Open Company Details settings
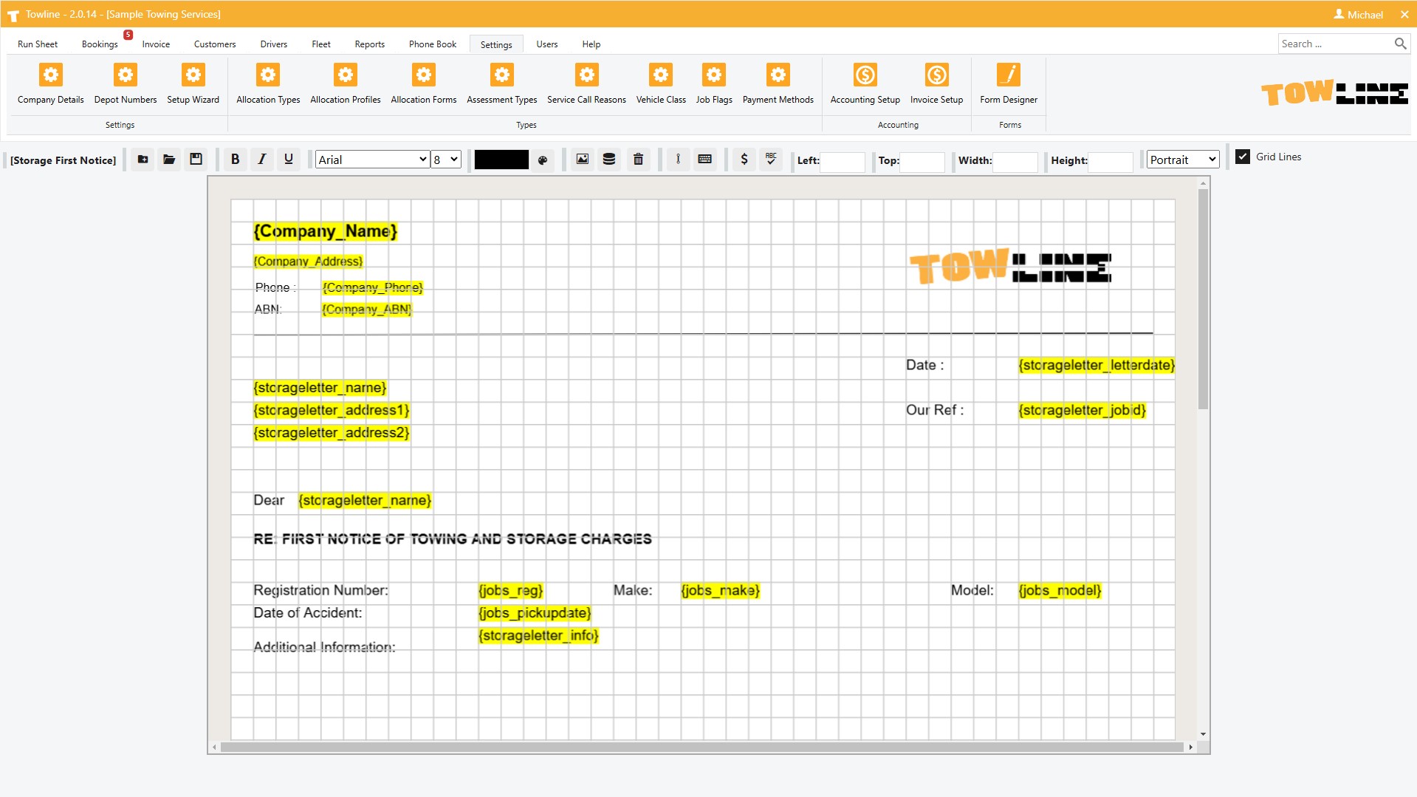The image size is (1417, 797). (50, 84)
